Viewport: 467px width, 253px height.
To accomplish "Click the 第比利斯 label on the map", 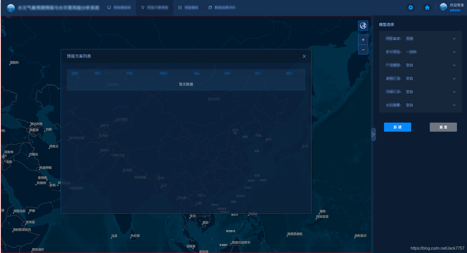I will tap(36, 124).
